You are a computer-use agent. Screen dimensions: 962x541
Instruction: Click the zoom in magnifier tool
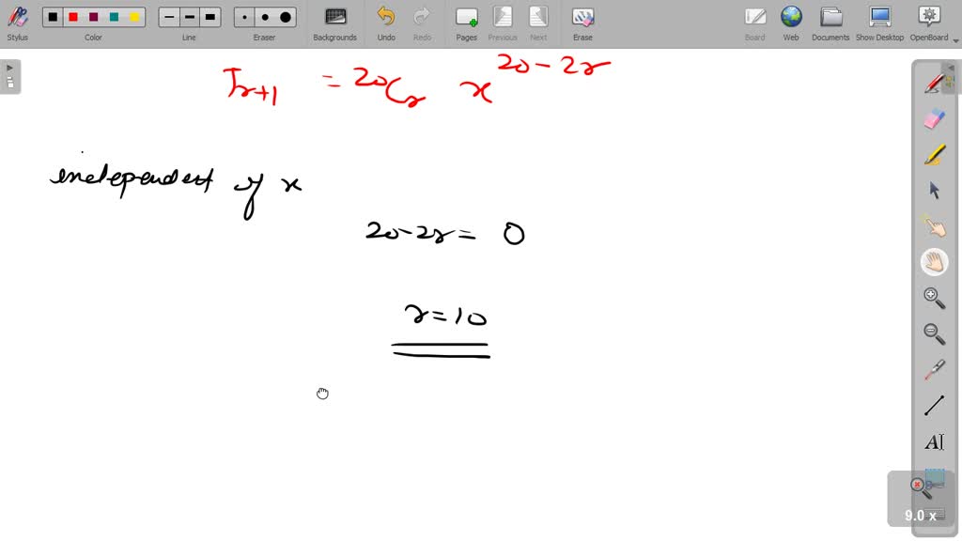[935, 298]
